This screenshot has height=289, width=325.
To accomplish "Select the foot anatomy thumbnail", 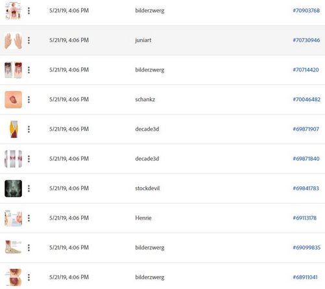I will tap(13, 247).
